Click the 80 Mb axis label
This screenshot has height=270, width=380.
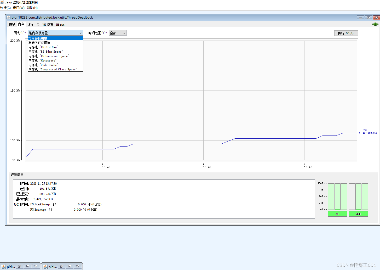click(16, 160)
